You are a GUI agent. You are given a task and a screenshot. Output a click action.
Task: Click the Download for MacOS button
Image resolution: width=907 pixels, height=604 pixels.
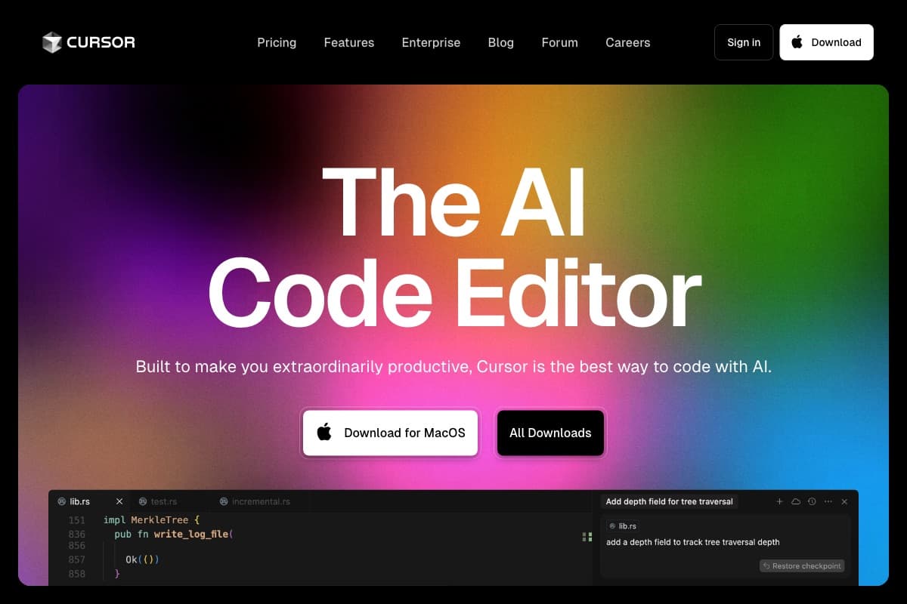[391, 433]
